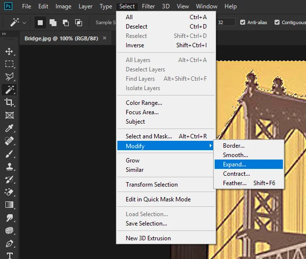Choose Feather... in Modify submenu
Screen dimensions: 306x259
[x=249, y=183]
